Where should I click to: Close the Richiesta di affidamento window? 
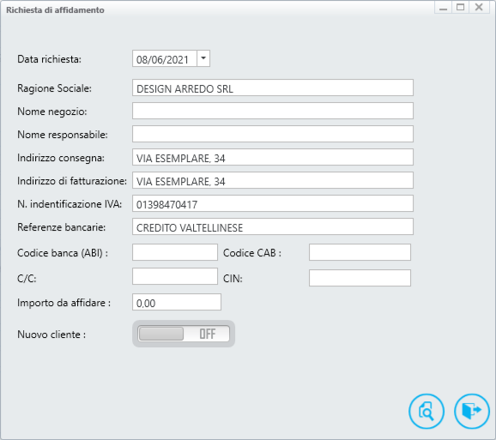pyautogui.click(x=479, y=7)
